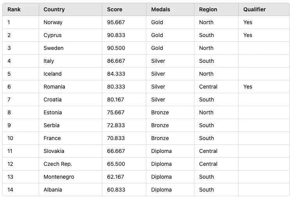
Task: Click Italy's Silver medal cell
Action: point(158,61)
